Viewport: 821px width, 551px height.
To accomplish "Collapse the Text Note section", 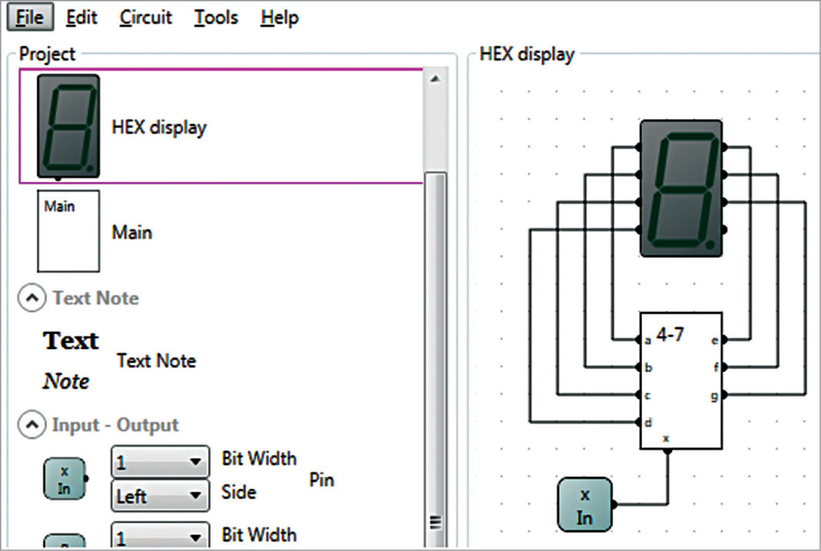I will click(32, 298).
